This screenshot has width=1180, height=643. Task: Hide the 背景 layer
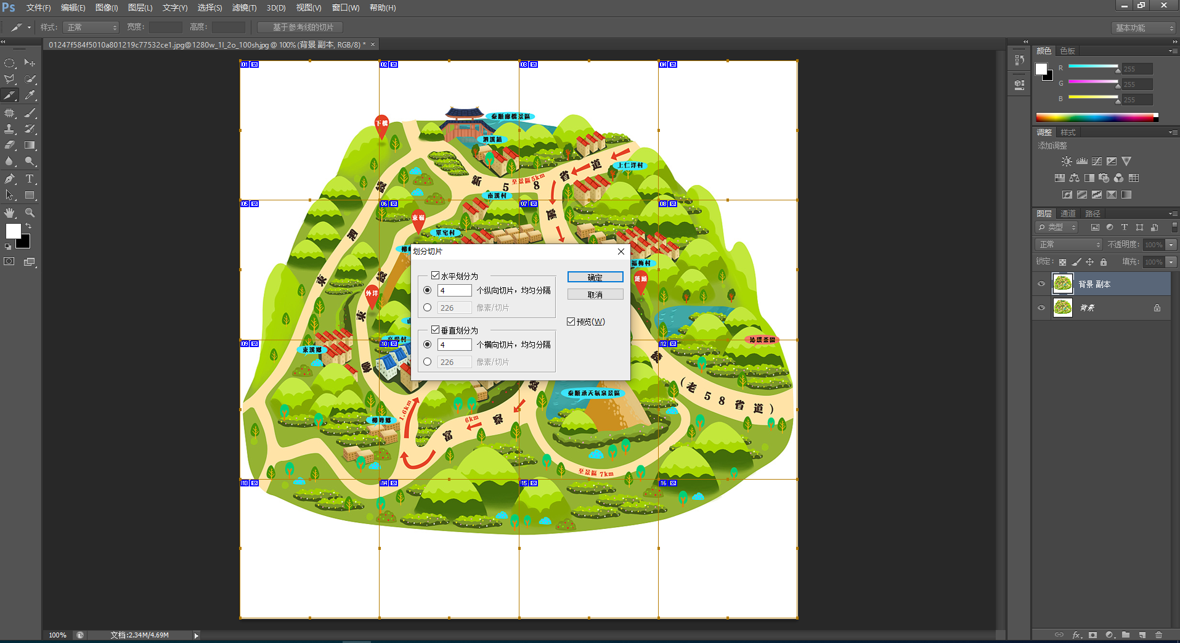[1041, 308]
